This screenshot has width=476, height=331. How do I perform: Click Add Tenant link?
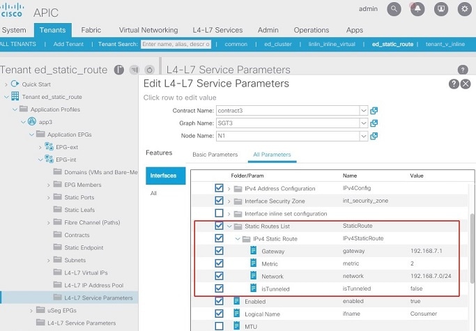click(x=68, y=44)
